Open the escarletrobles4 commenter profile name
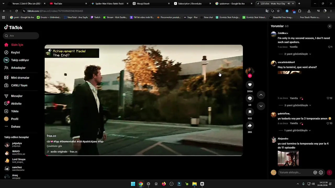The image size is (335, 188). click(x=286, y=62)
